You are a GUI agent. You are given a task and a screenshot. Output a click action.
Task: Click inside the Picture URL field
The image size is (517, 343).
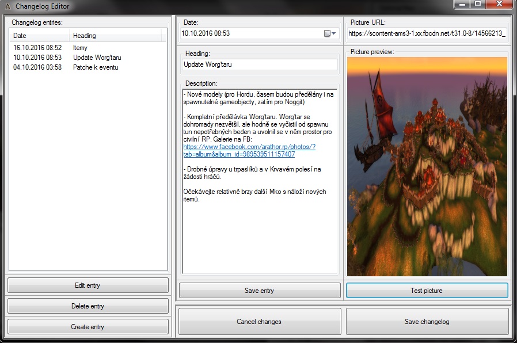(x=427, y=34)
